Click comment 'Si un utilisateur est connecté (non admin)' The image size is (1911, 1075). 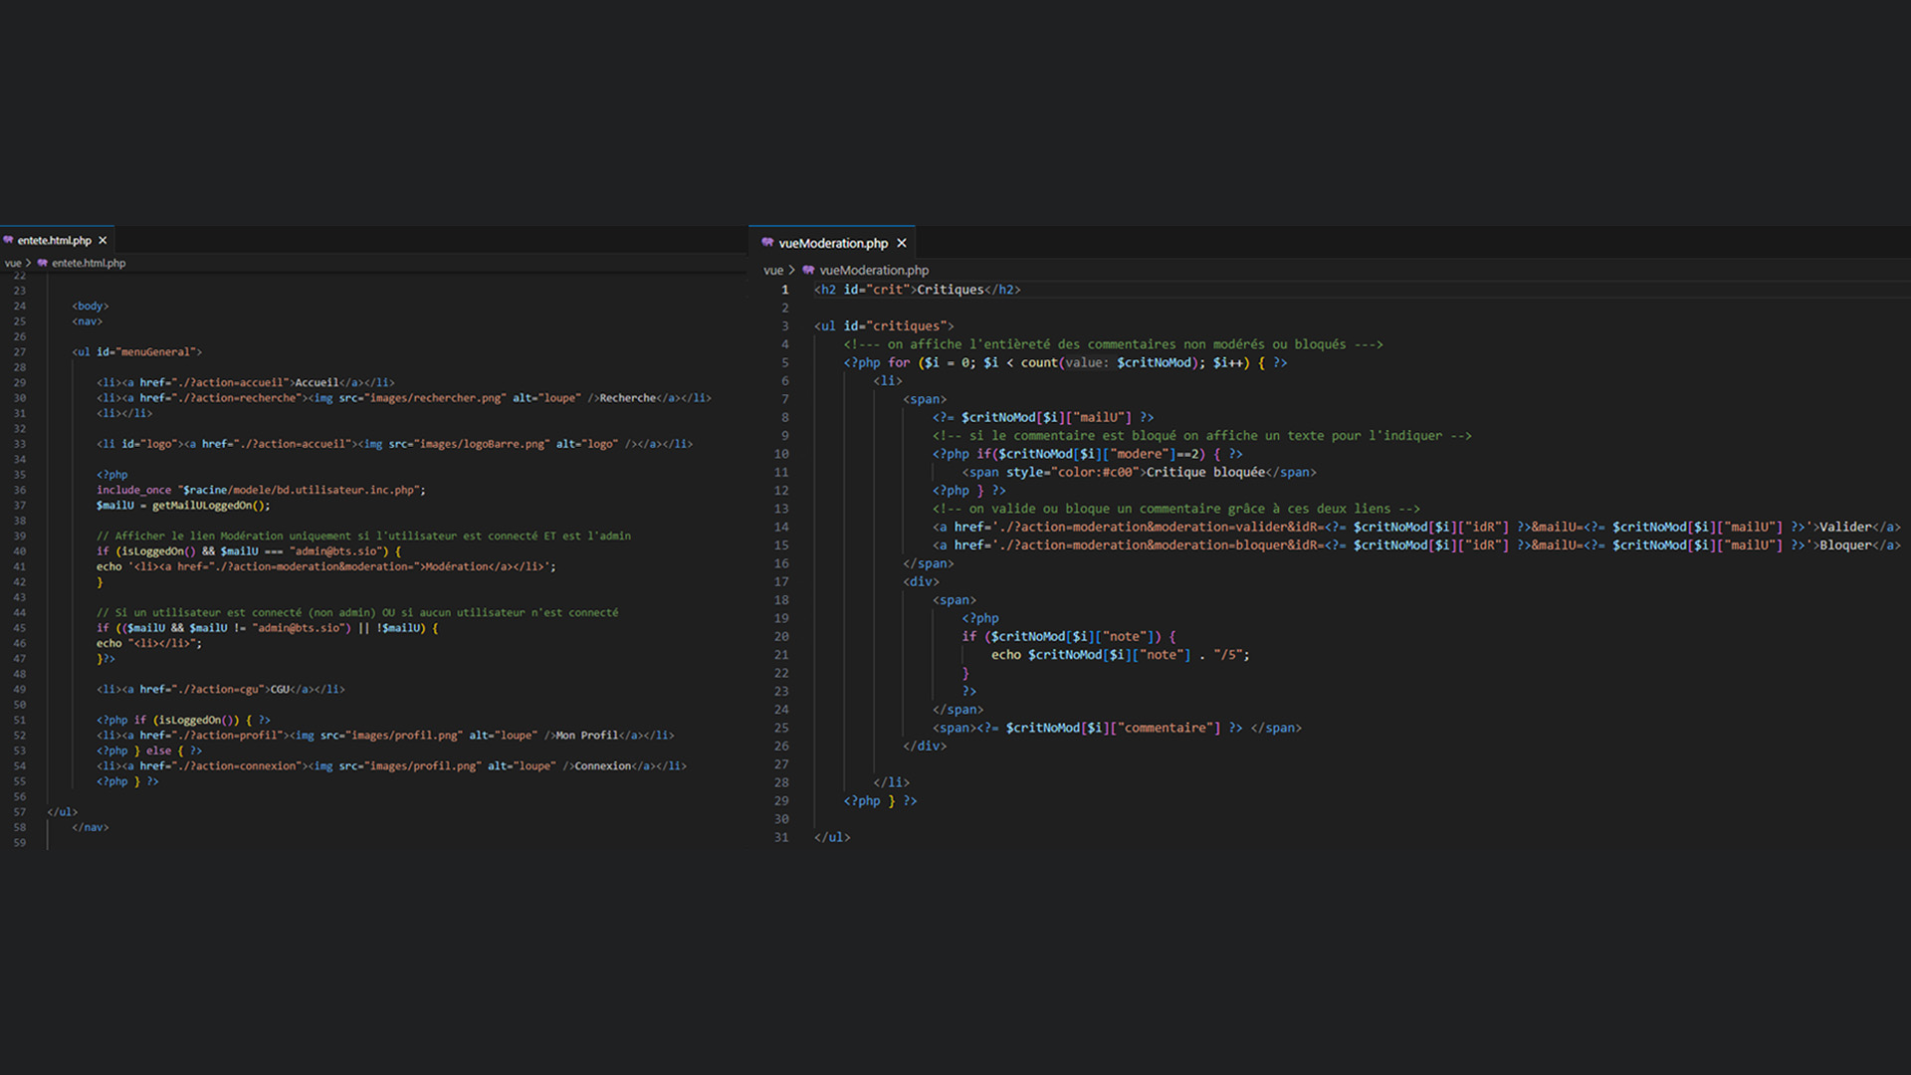pos(357,612)
